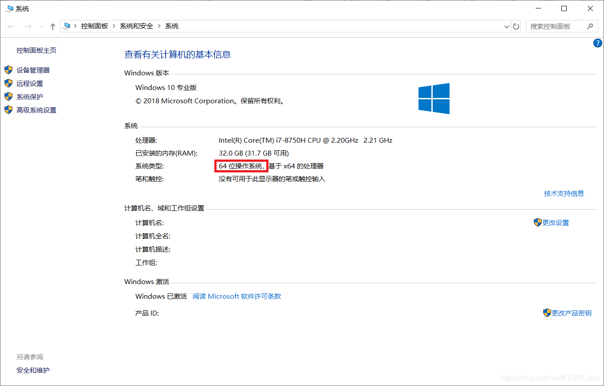Screen dimensions: 604x386
Task: Expand chevron after 控制面板 breadcrumb
Action: [114, 26]
